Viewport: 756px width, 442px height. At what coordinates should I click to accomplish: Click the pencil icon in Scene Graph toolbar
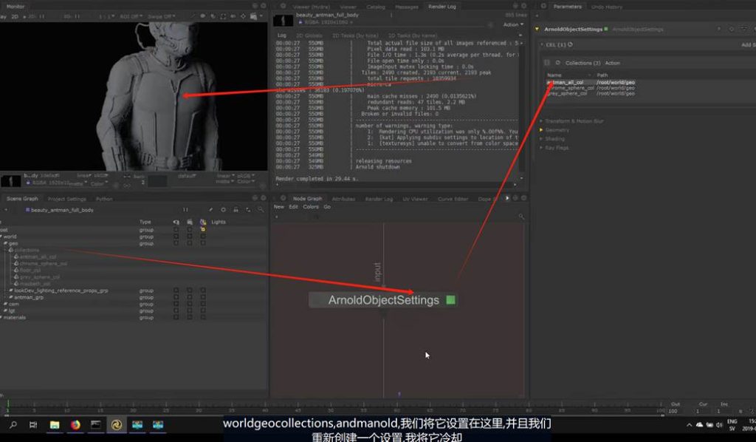click(211, 210)
